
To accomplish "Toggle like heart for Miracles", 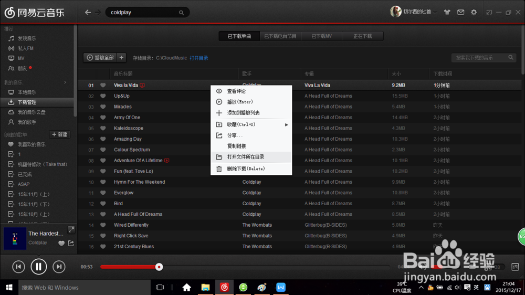I will [x=103, y=107].
